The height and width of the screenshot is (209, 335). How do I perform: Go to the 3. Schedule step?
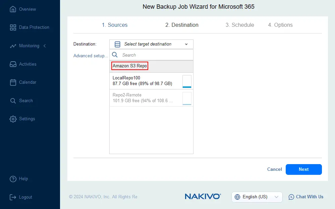coord(240,25)
